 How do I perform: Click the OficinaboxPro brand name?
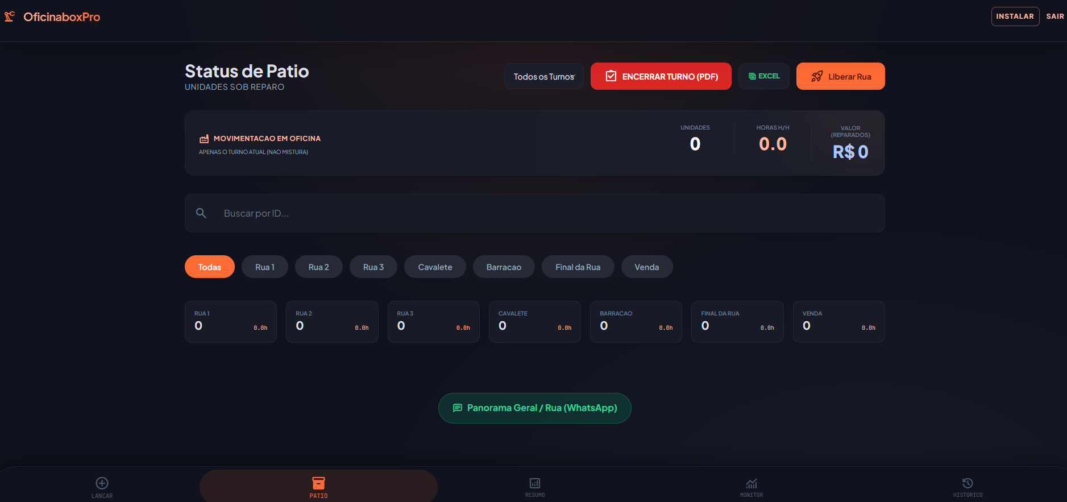tap(62, 17)
